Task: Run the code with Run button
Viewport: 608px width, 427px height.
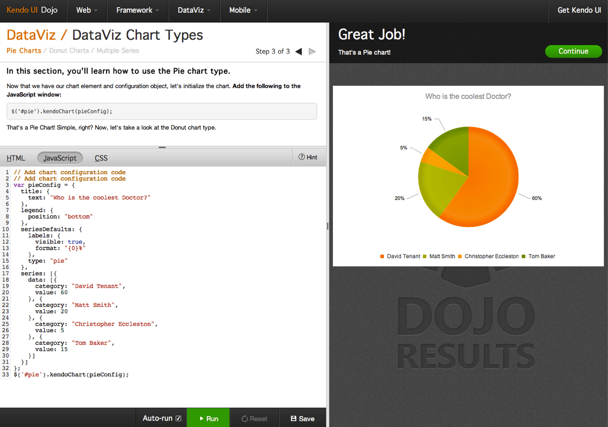Action: point(208,418)
